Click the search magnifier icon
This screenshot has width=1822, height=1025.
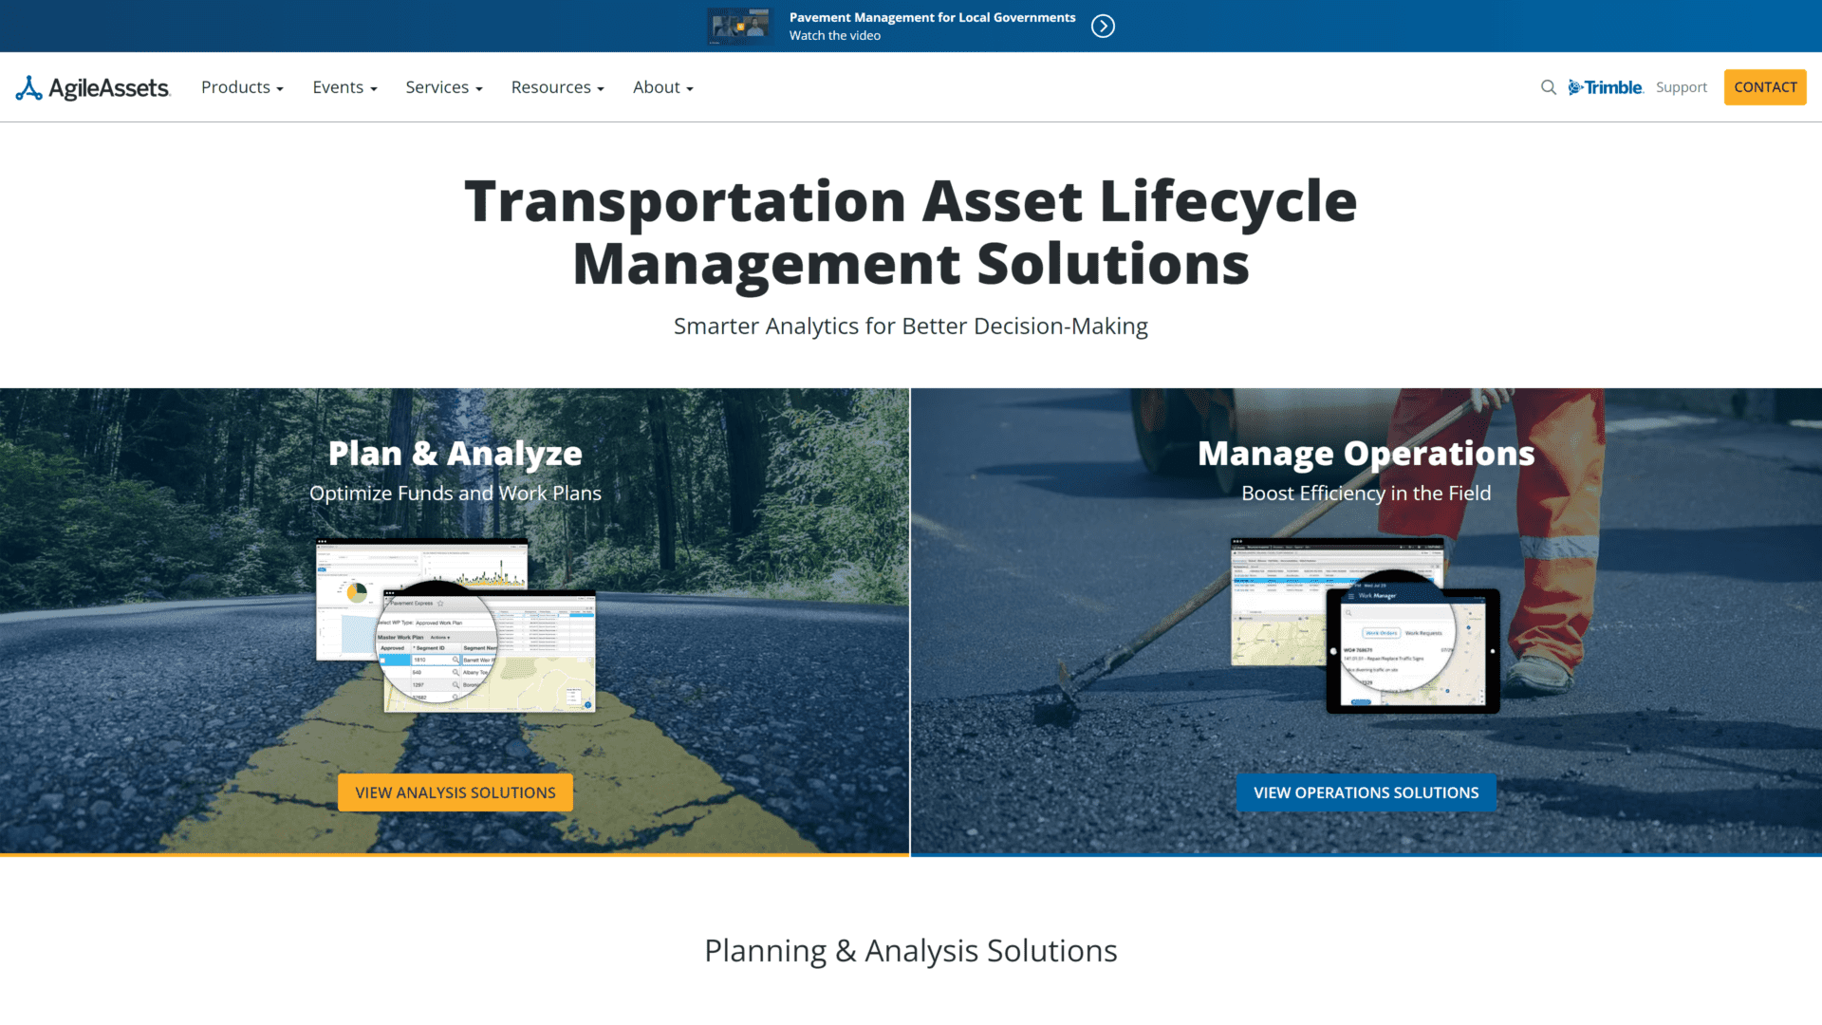pos(1548,86)
